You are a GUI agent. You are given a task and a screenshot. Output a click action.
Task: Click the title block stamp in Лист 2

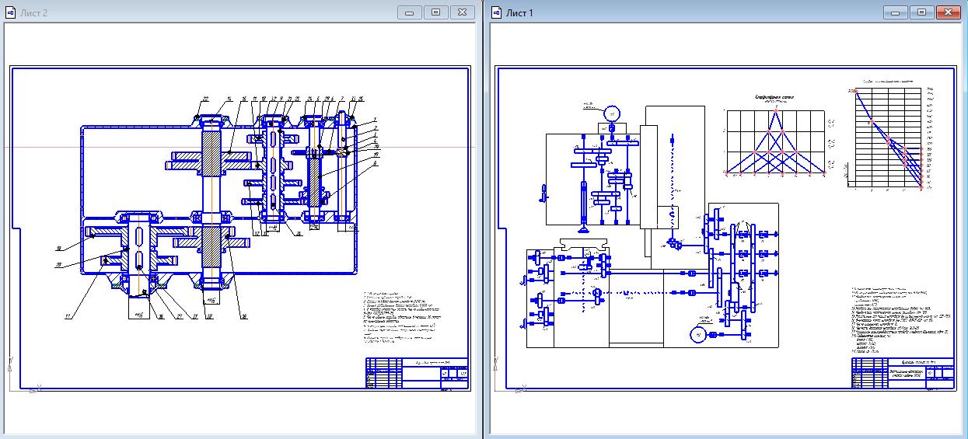pyautogui.click(x=417, y=373)
